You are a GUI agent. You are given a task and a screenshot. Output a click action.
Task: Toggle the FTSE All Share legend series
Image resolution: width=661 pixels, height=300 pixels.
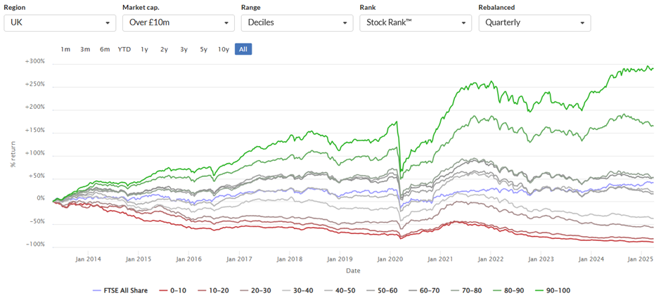tap(120, 291)
